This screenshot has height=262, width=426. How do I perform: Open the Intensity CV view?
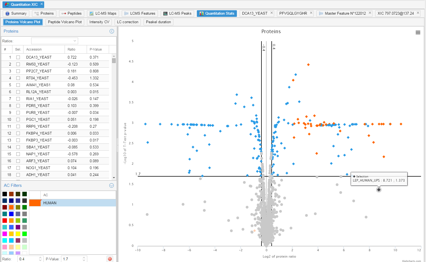(x=99, y=22)
